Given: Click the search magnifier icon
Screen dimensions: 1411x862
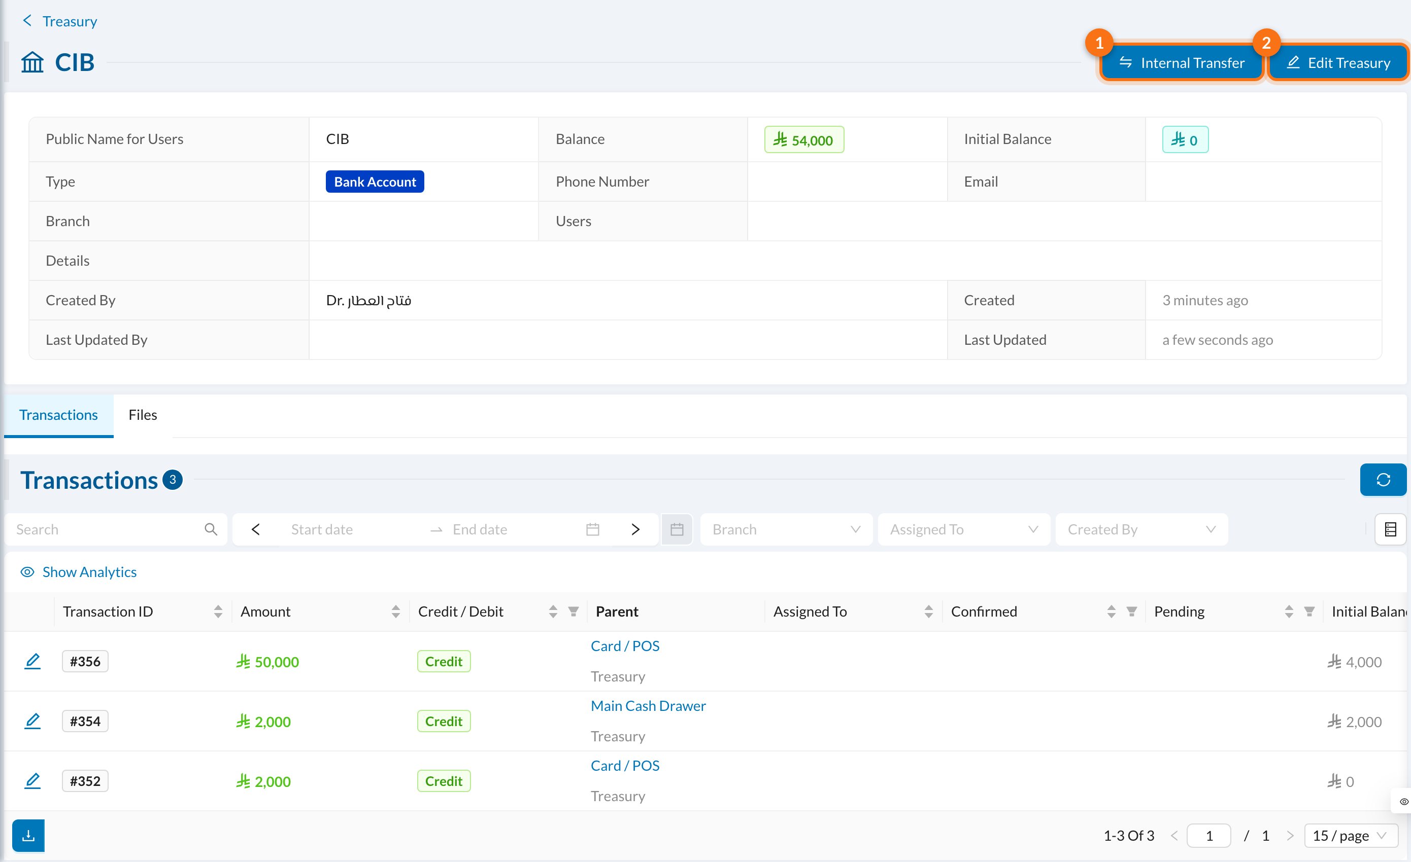Looking at the screenshot, I should tap(211, 529).
